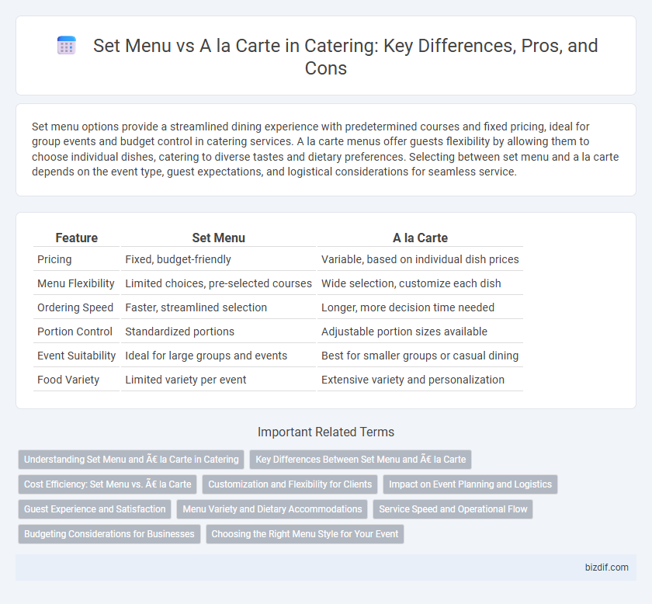
Task: Select the 'Pricing' row label
Action: [54, 259]
